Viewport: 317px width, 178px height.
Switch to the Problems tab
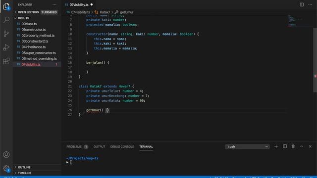tap(74, 147)
